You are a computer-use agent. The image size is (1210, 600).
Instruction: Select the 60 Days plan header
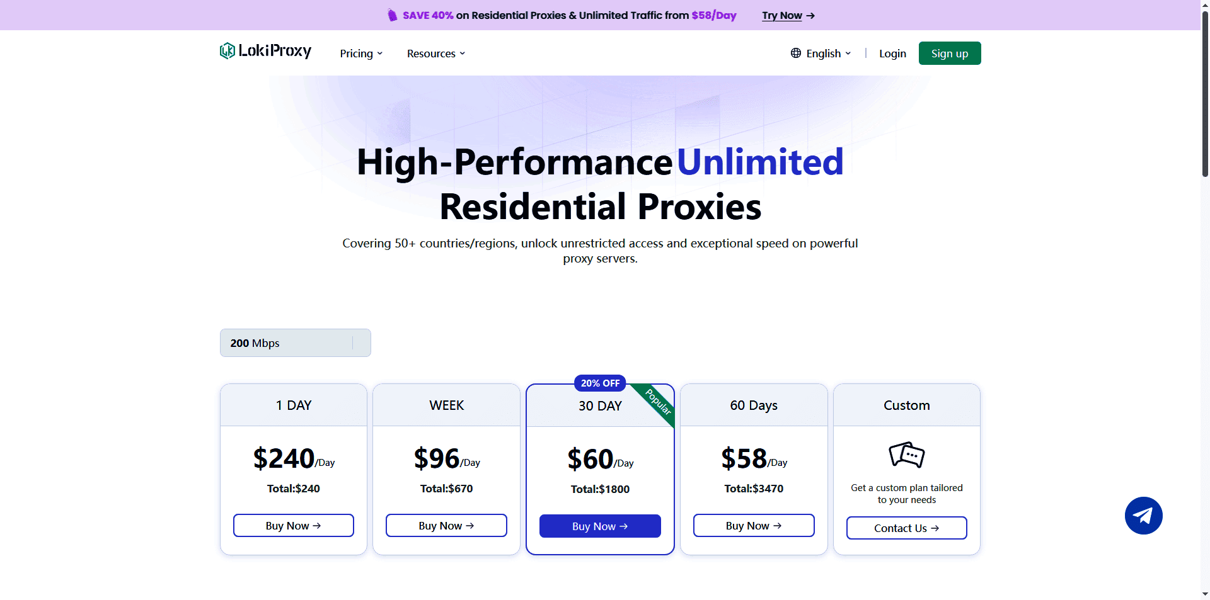[x=754, y=405]
